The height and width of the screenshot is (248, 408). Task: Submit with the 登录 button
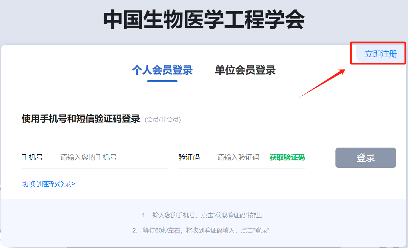(366, 158)
